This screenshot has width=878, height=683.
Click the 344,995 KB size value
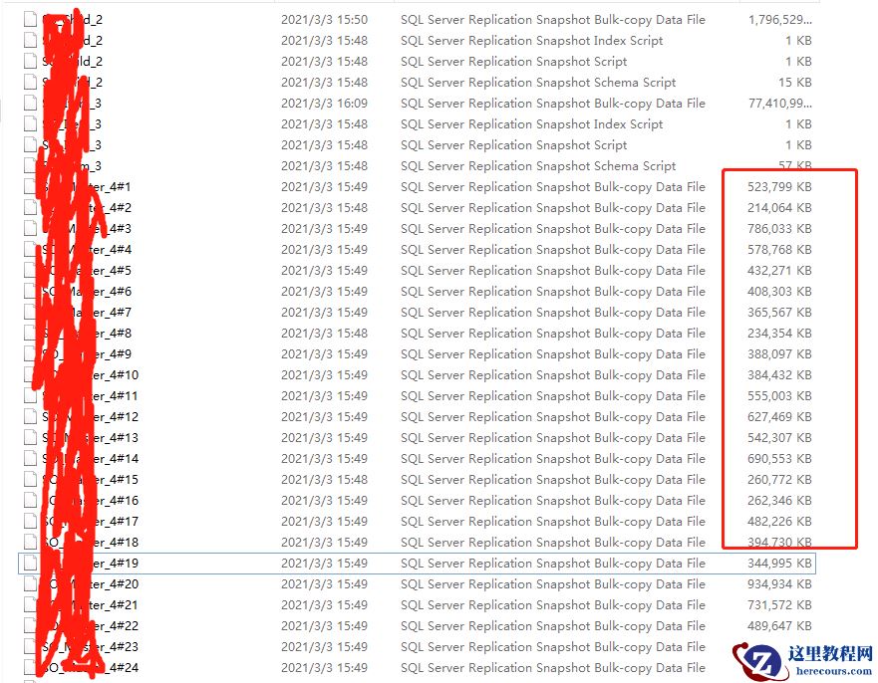779,564
